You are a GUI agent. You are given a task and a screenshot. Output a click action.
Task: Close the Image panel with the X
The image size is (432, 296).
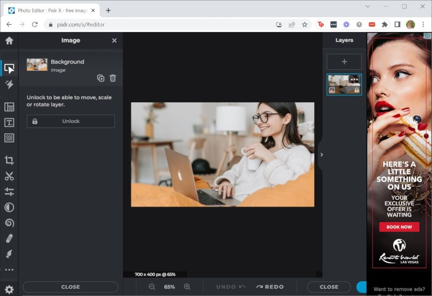[114, 41]
